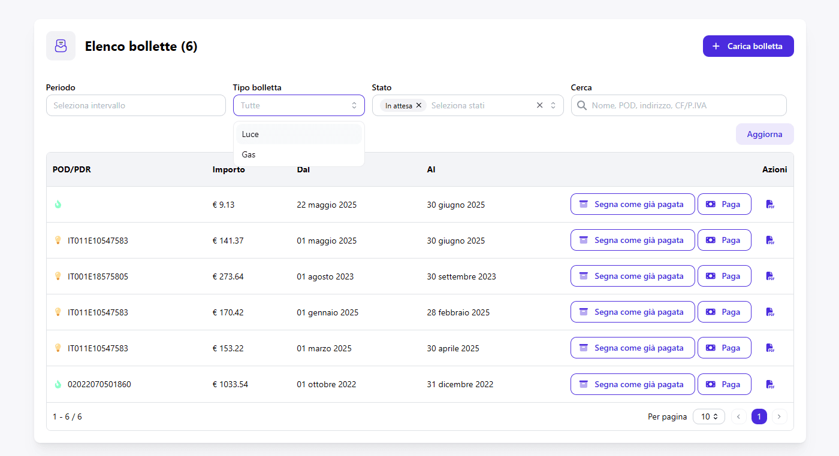Click the light bulb icon for IT001E18575805
Viewport: 839px width, 456px height.
coord(58,276)
